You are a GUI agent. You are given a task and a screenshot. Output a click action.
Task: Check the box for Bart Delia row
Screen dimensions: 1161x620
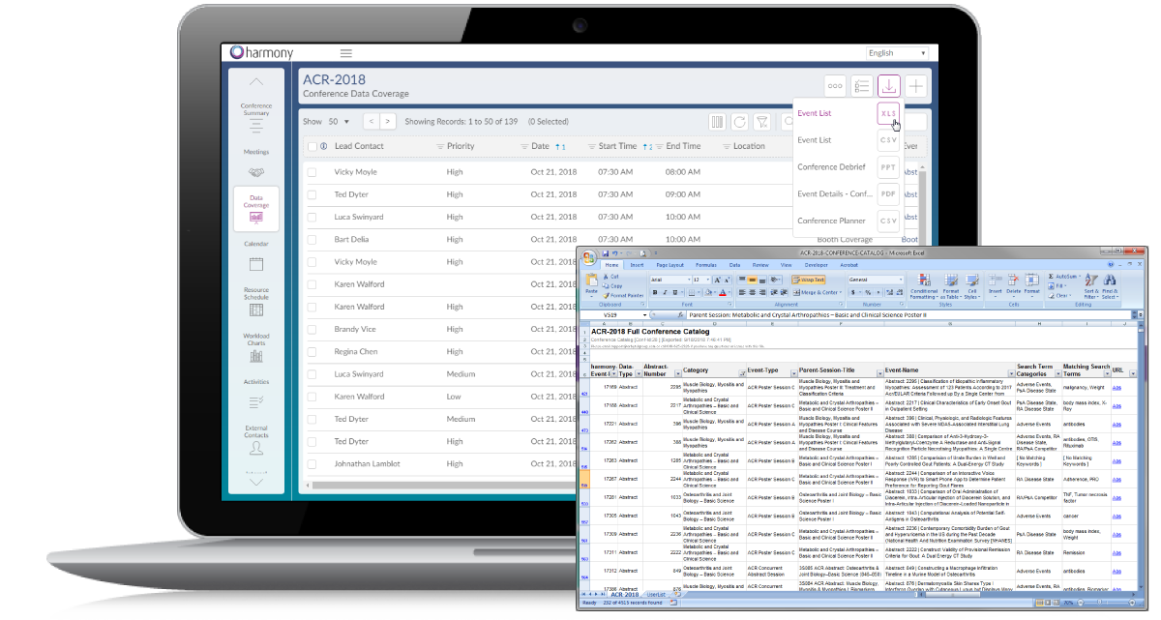pos(312,240)
